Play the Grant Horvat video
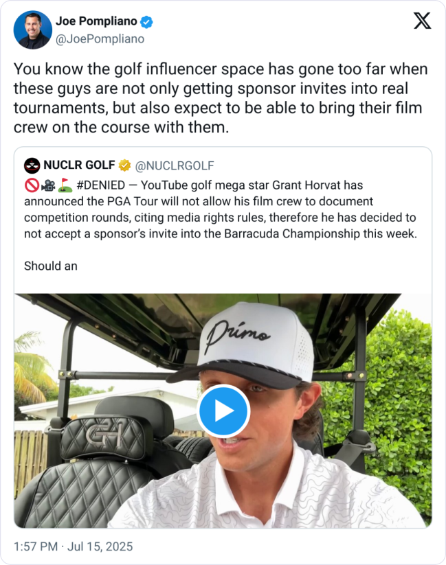This screenshot has height=565, width=446. pyautogui.click(x=223, y=411)
